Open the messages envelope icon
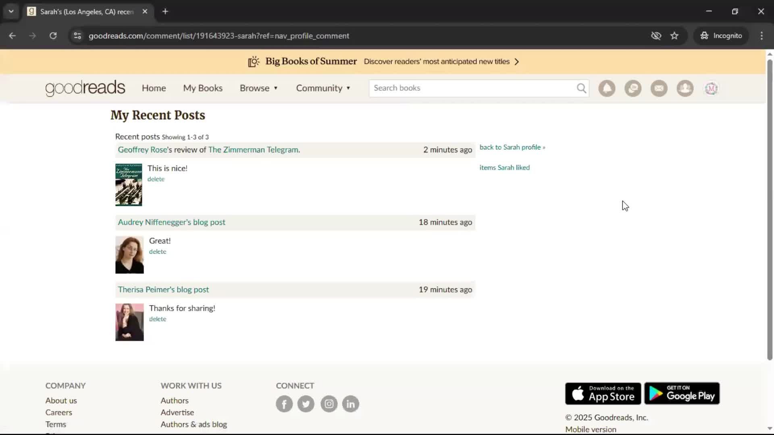This screenshot has height=435, width=774. point(659,88)
